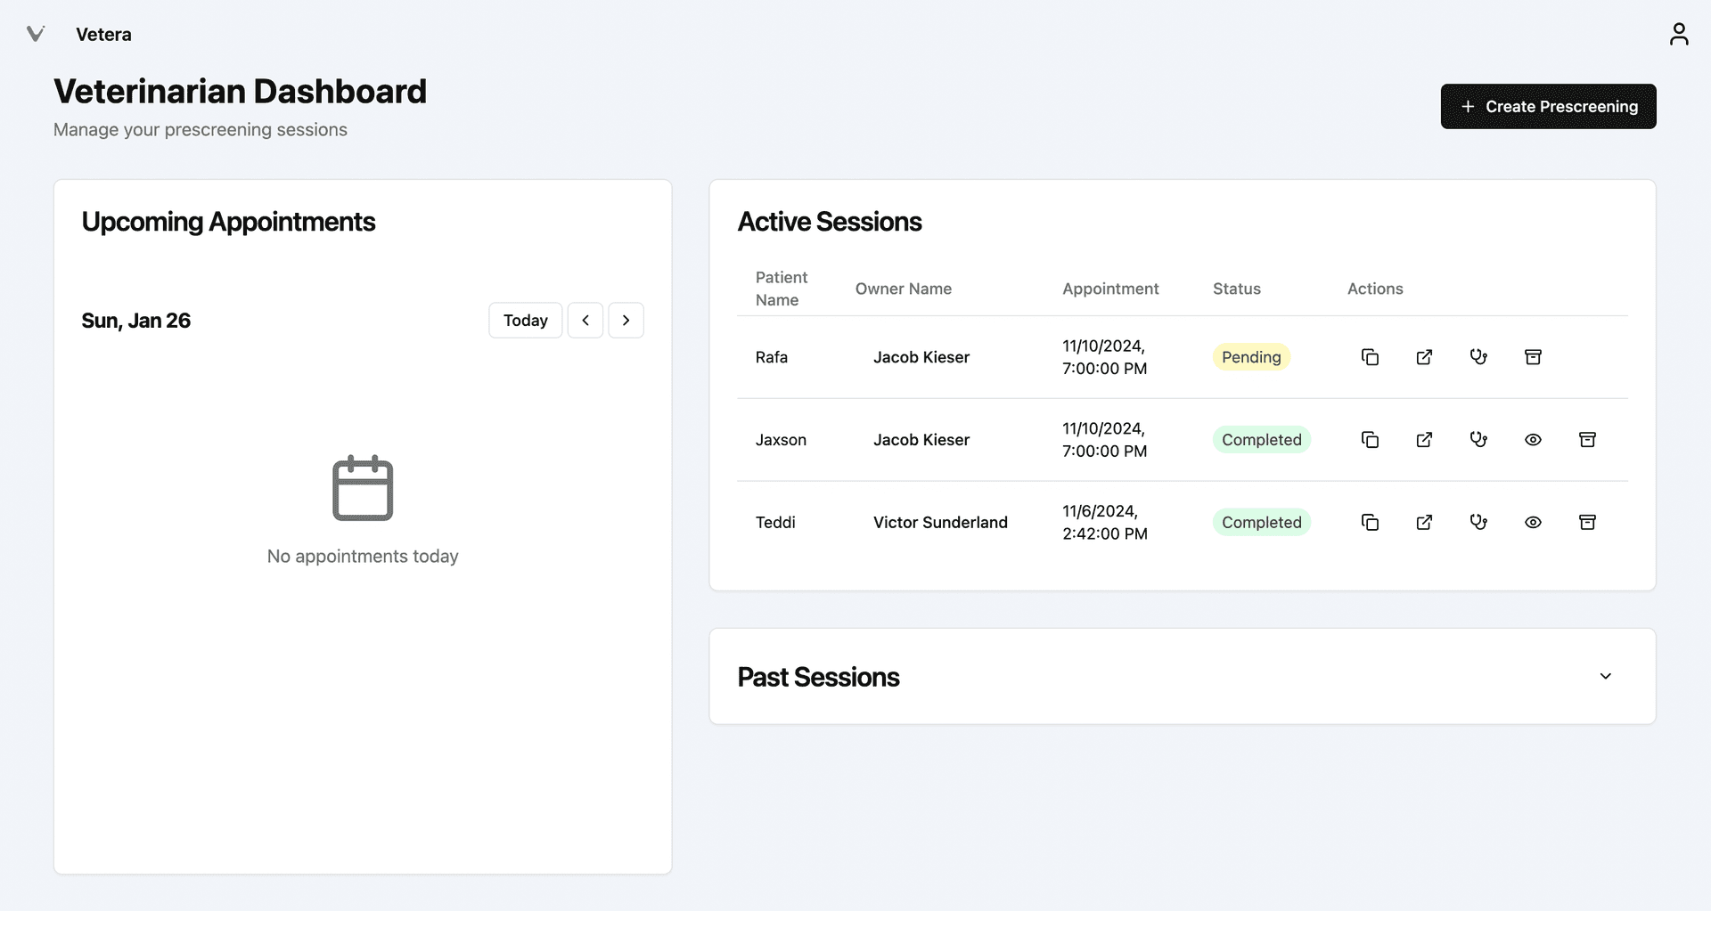Screen dimensions: 1711x928
Task: Click the Vetera logo
Action: 36,34
